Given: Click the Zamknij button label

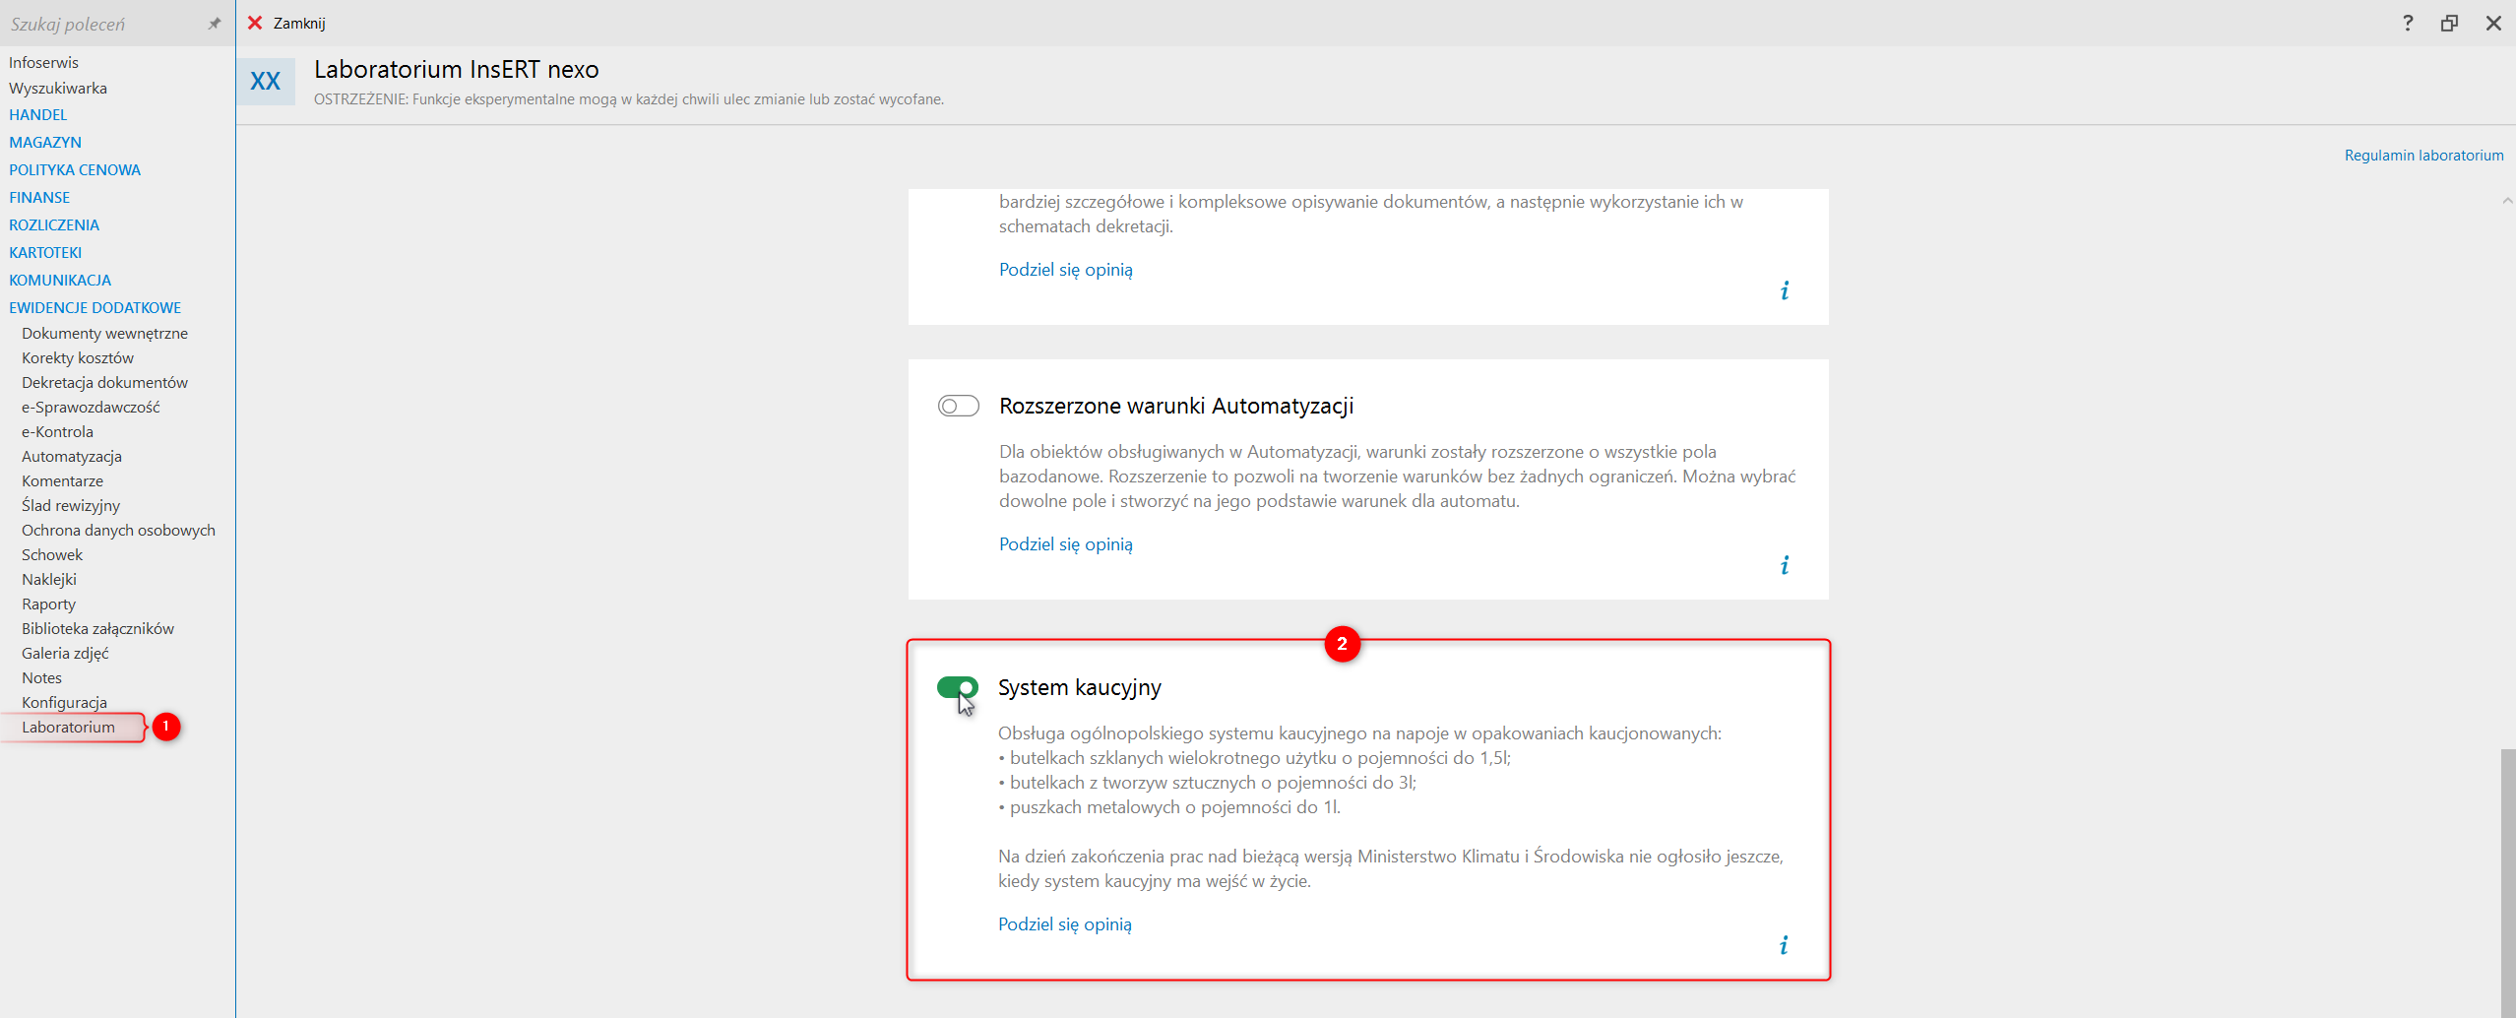Looking at the screenshot, I should pos(299,23).
